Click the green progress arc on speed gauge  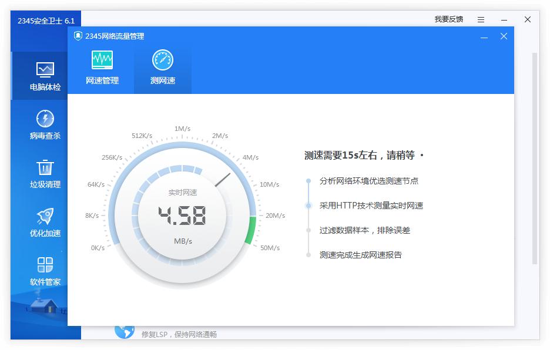pyautogui.click(x=252, y=230)
